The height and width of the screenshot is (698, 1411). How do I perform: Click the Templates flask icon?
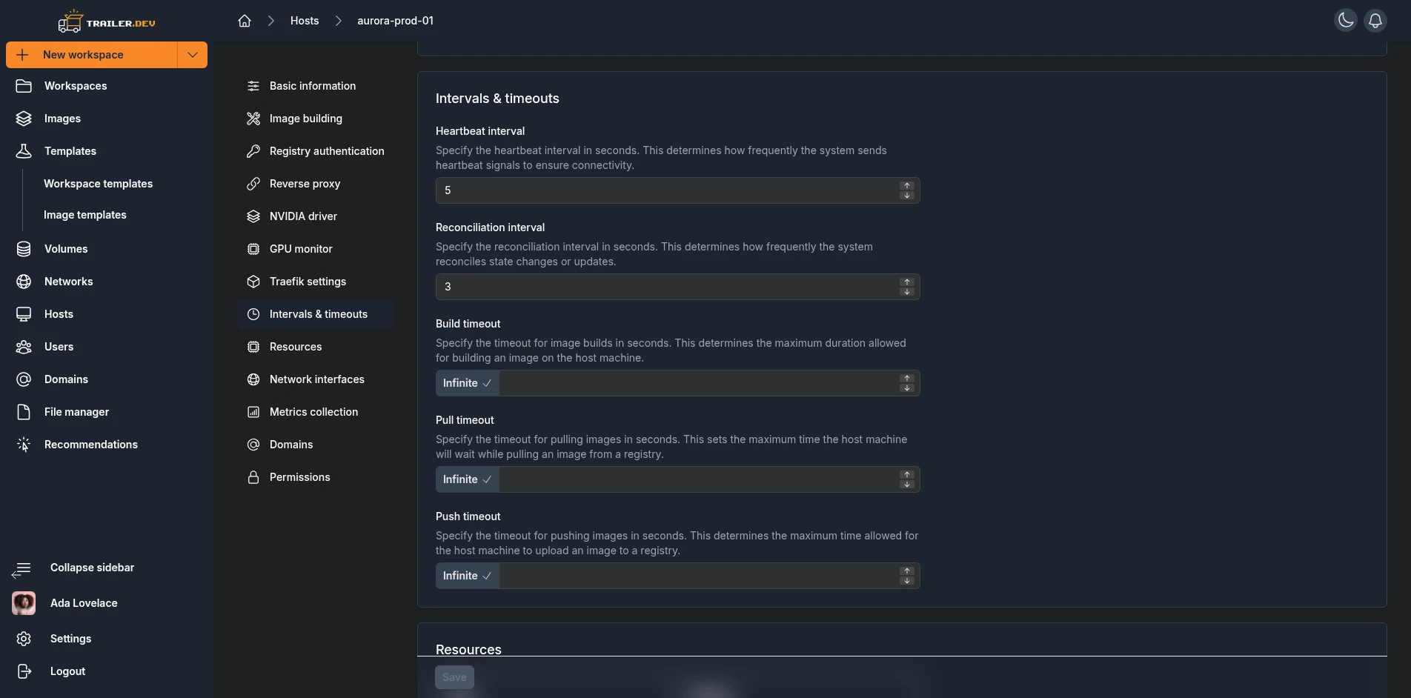coord(24,151)
